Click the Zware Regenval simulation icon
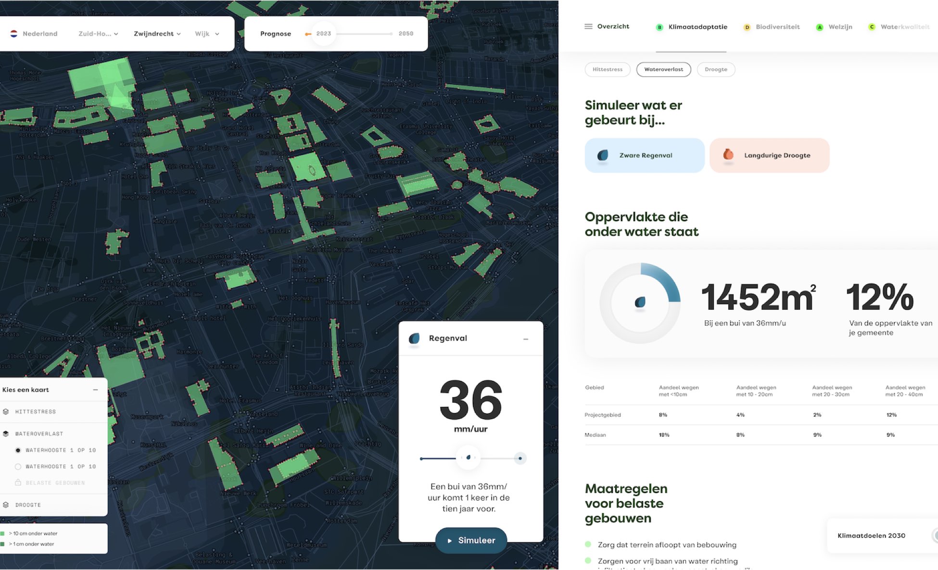Viewport: 938px width, 570px height. (x=603, y=155)
